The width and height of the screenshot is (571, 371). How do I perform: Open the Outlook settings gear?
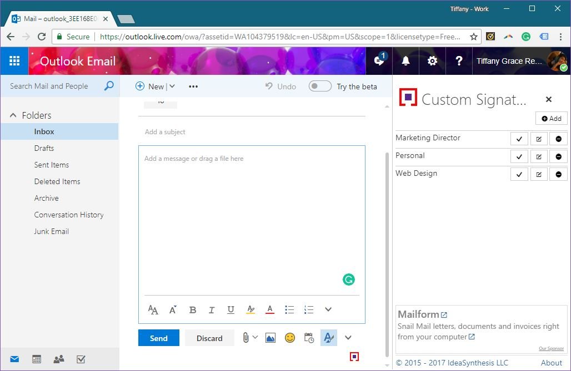[x=432, y=61]
